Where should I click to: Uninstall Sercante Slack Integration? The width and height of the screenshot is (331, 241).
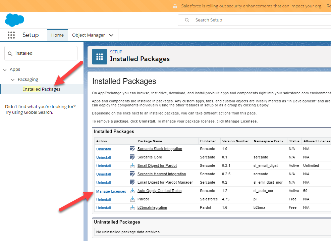tap(103, 149)
